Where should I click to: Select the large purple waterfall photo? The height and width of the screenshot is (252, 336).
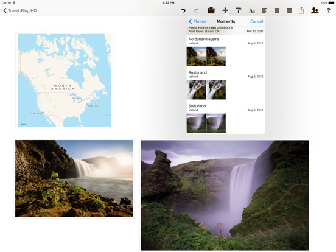(x=225, y=195)
